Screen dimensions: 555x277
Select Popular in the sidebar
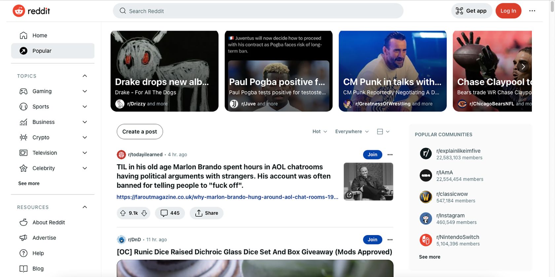(x=42, y=51)
